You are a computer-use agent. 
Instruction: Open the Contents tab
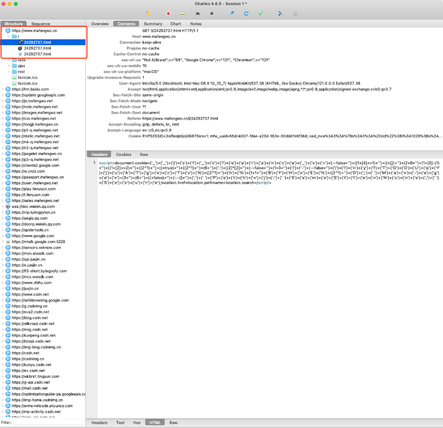[x=126, y=24]
